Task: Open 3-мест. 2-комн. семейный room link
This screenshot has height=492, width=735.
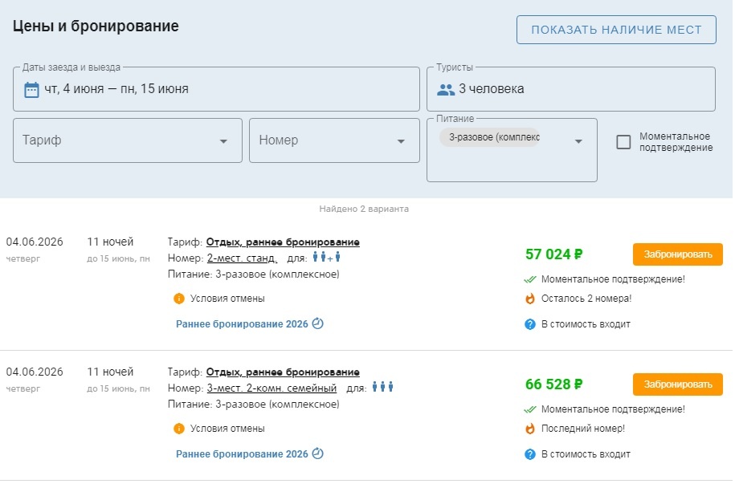Action: coord(272,388)
